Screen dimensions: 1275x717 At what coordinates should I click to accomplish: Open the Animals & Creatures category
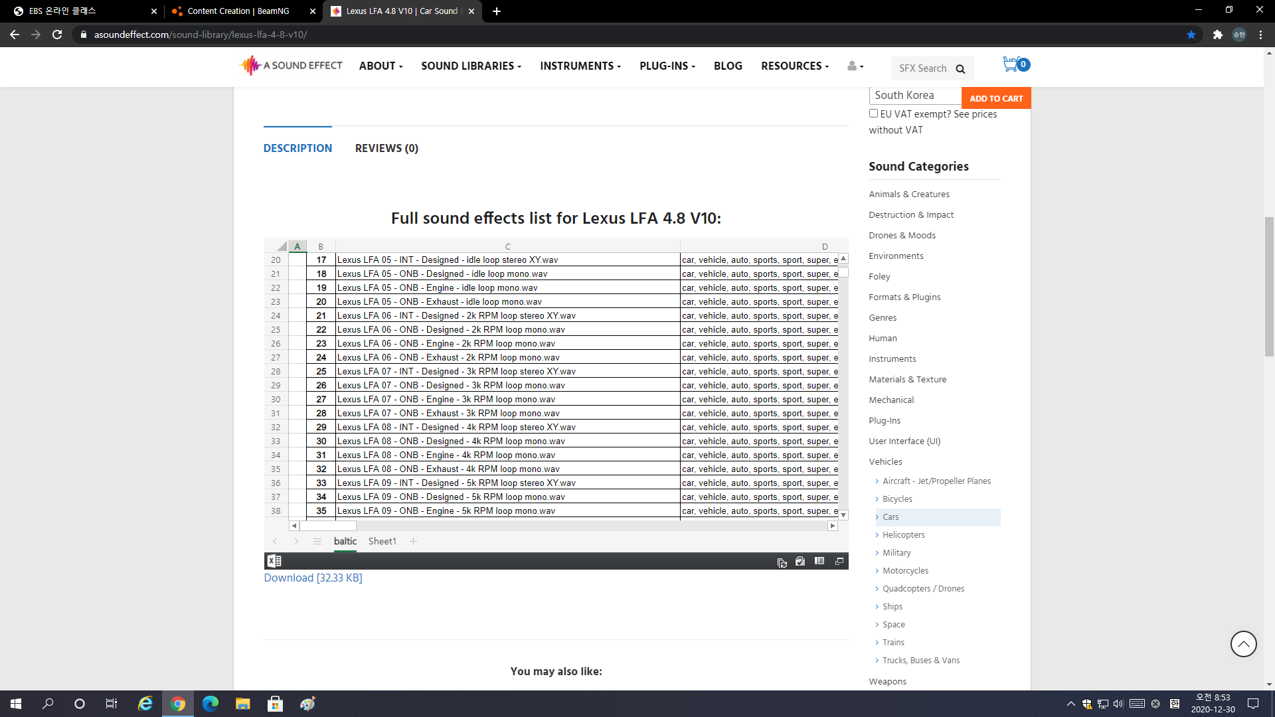[909, 195]
